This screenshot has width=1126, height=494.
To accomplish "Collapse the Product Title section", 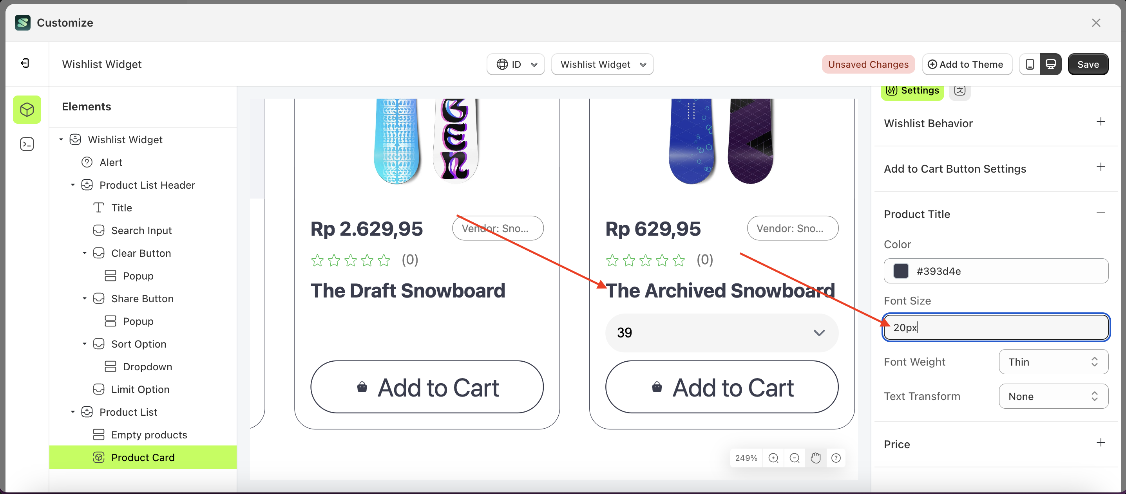I will coord(1100,213).
